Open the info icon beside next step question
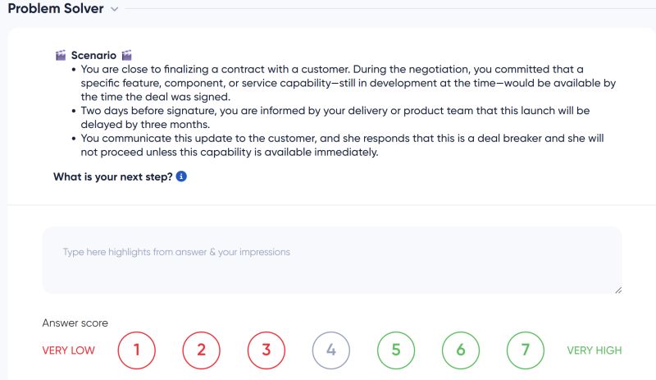The height and width of the screenshot is (380, 656). 181,176
